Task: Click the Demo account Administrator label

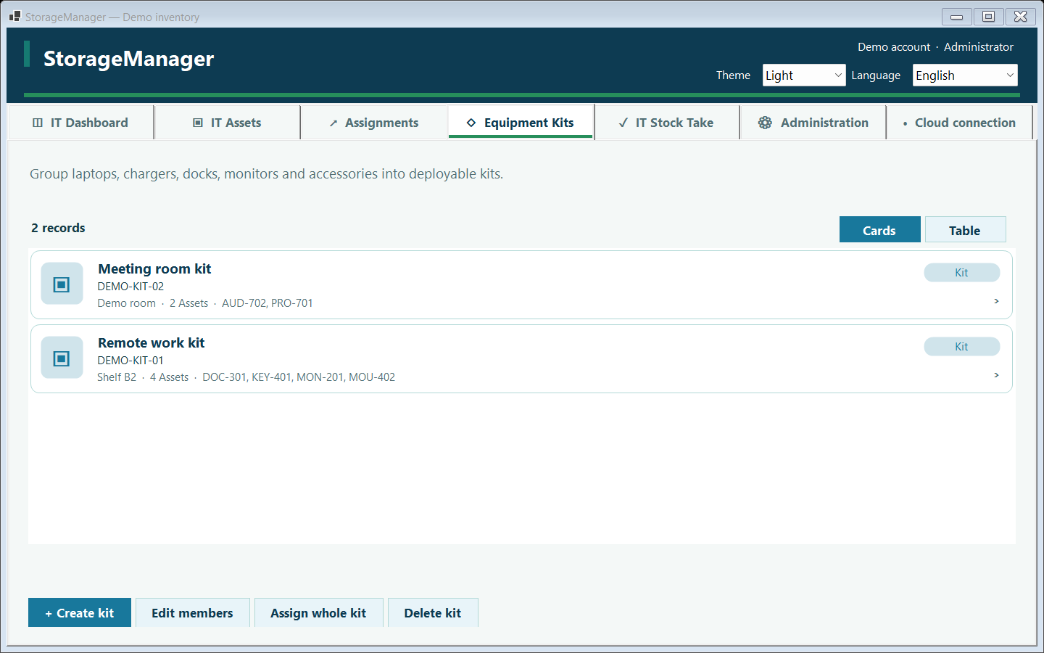Action: coord(935,47)
